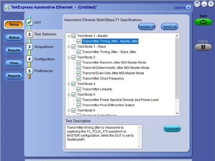Collapse Test Mode 5 group
This screenshot has width=215, height=161.
pyautogui.click(x=69, y=95)
